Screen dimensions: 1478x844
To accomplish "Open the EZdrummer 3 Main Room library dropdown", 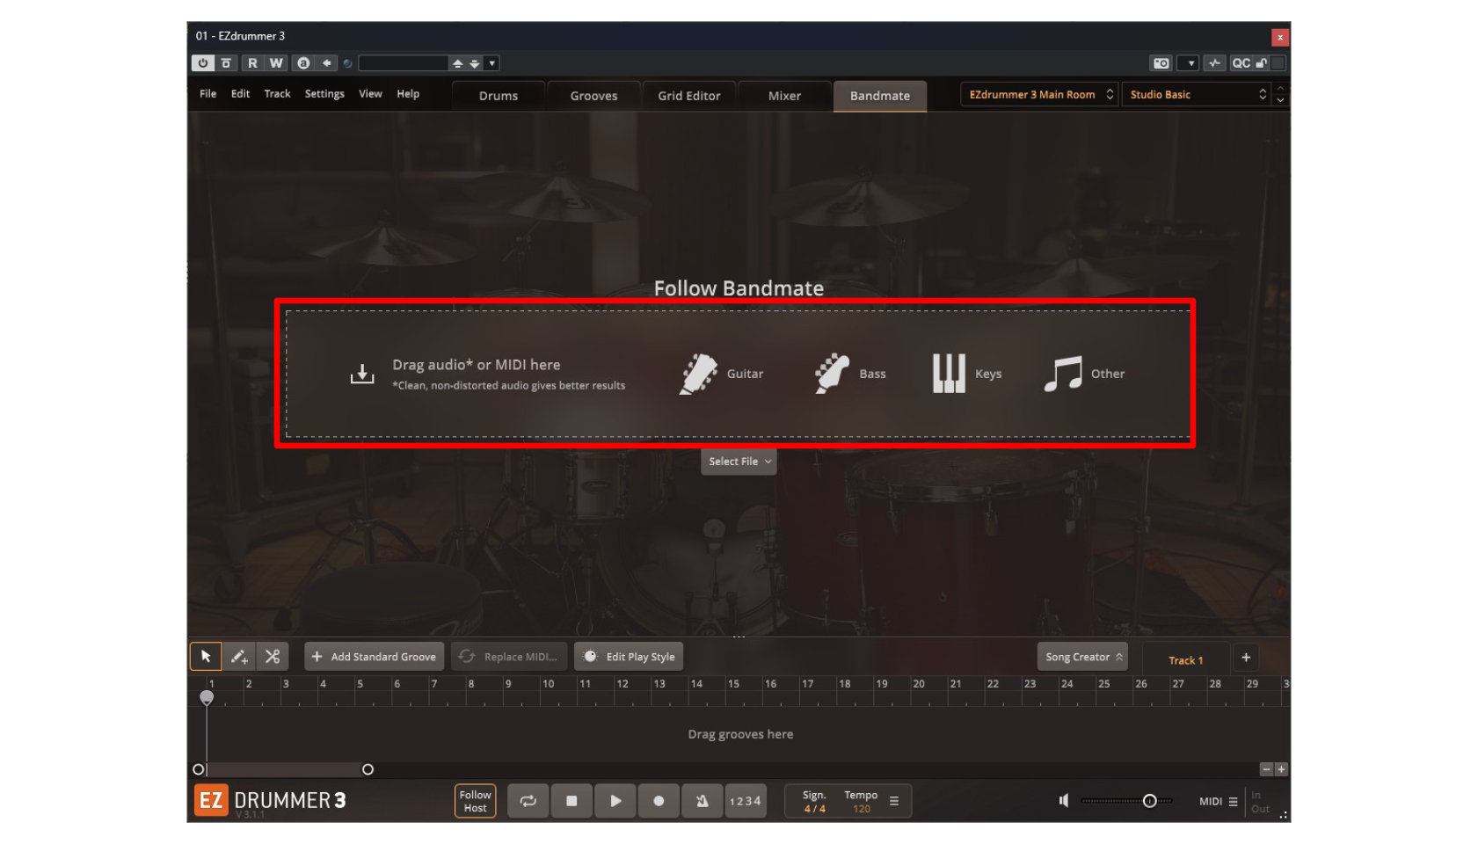I will 1038,95.
